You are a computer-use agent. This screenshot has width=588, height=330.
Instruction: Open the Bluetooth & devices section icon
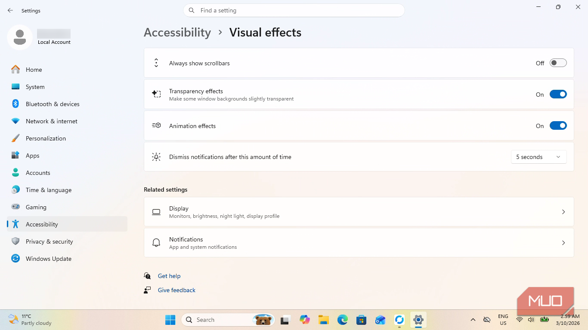pos(15,104)
